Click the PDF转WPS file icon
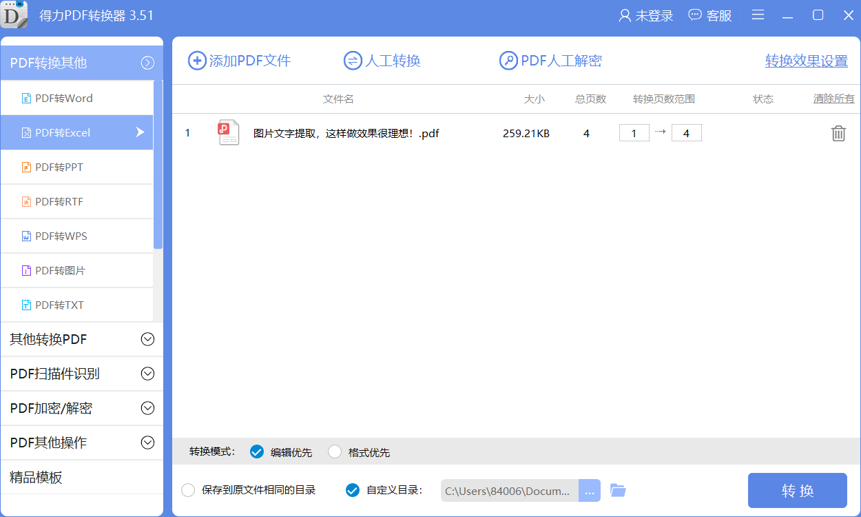 26,236
